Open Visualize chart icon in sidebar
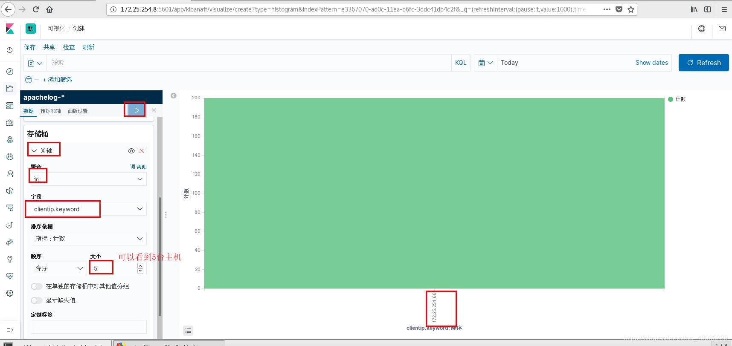The height and width of the screenshot is (346, 732). pyautogui.click(x=10, y=89)
